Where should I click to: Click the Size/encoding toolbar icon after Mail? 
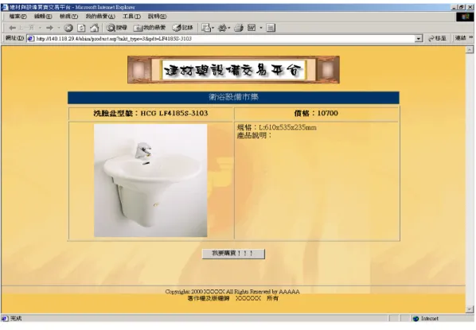point(223,28)
